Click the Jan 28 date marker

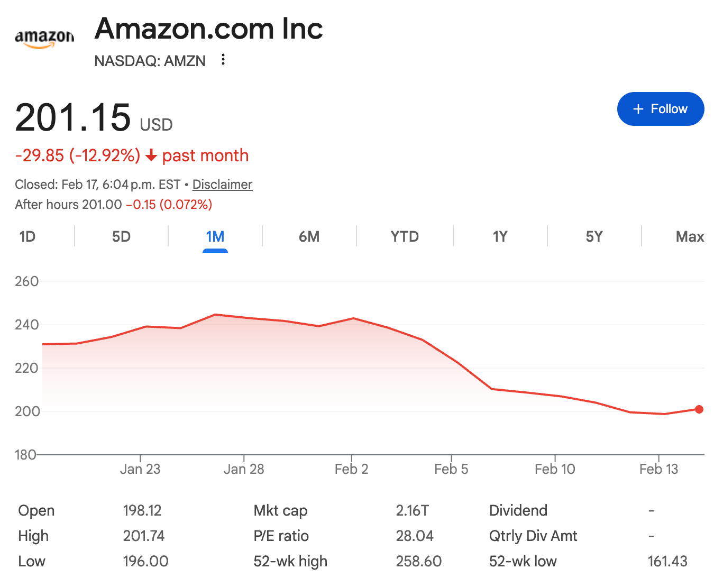244,469
